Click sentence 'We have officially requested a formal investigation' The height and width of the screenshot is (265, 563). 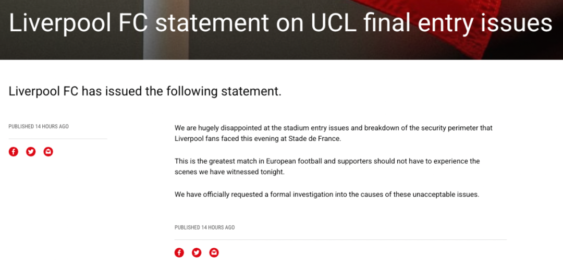tap(326, 195)
